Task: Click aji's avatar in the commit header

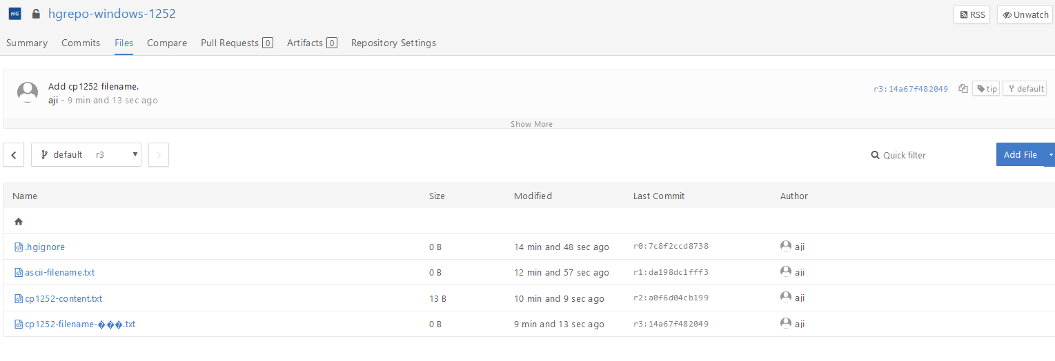Action: (x=28, y=92)
